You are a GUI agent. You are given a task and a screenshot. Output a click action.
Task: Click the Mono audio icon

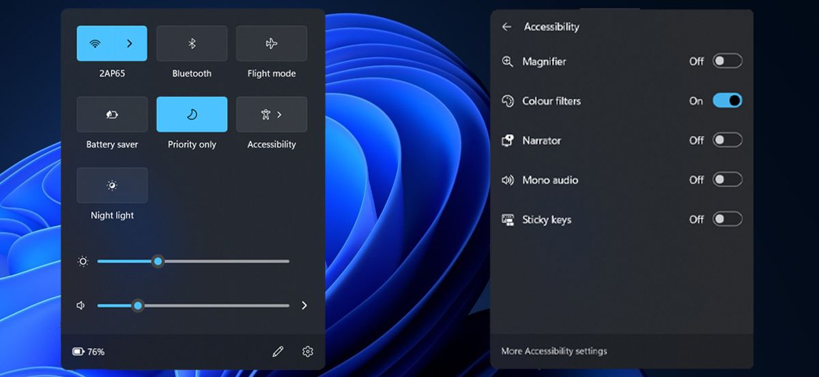coord(507,180)
